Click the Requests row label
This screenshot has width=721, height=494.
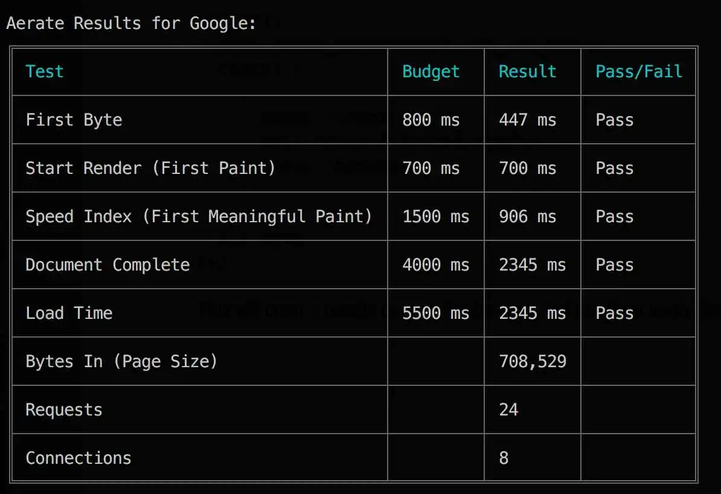click(64, 409)
